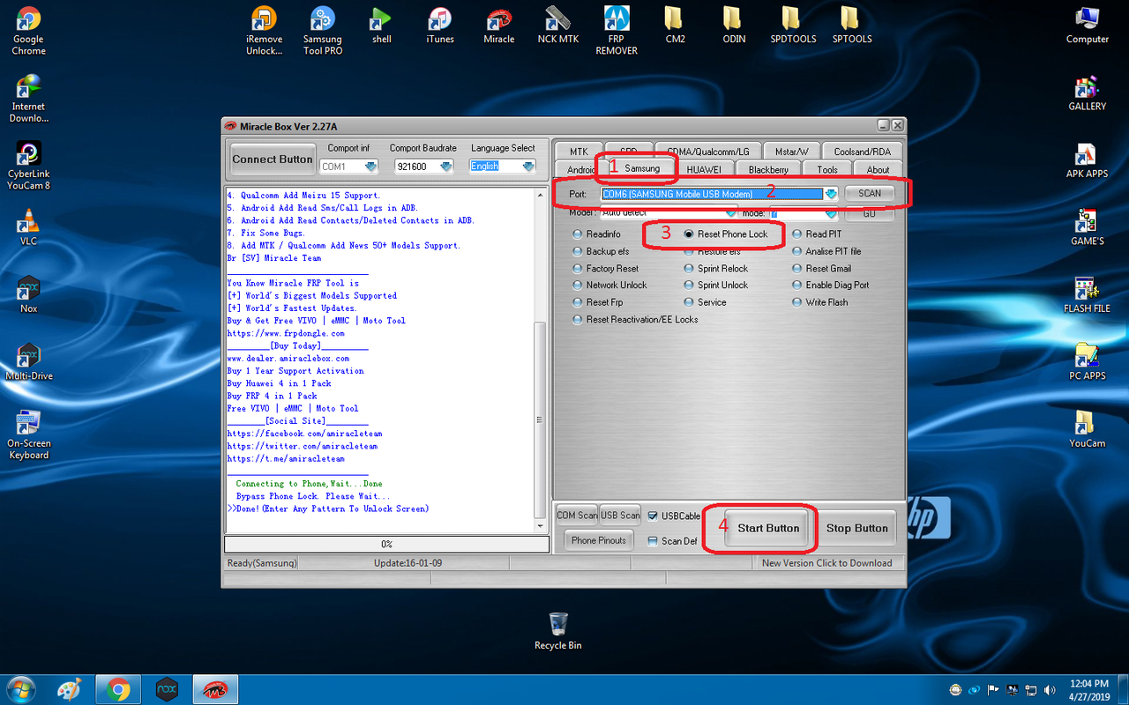Click the Chrome taskbar button
The height and width of the screenshot is (705, 1129).
tap(118, 689)
